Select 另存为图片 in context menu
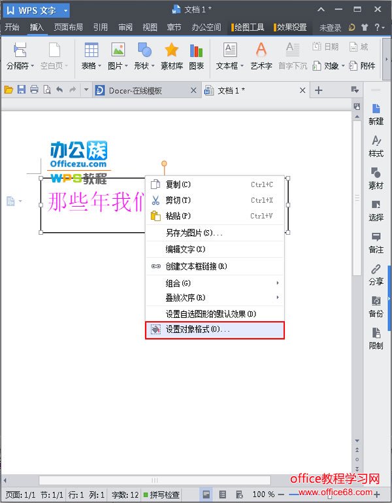Screen dimensions: 392x503 [215, 233]
